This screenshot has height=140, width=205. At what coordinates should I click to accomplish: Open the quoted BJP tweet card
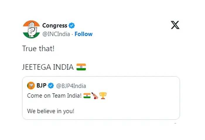(x=101, y=98)
